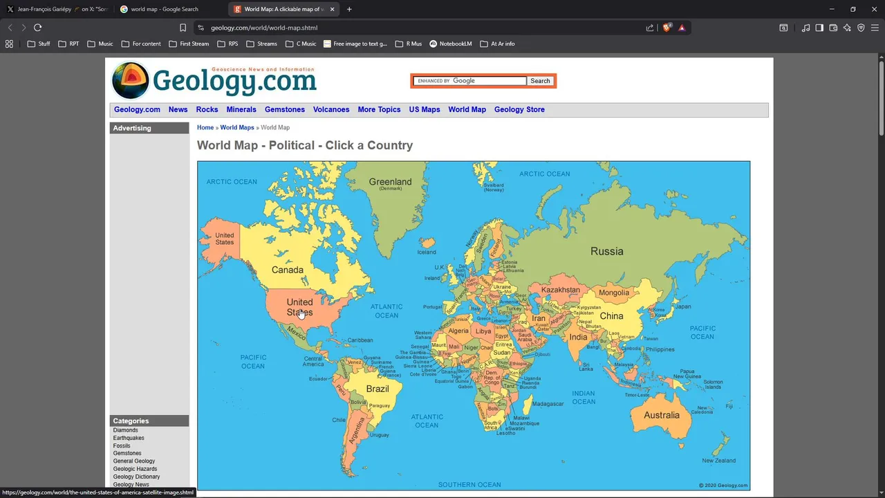Viewport: 885px width, 498px height.
Task: Switch to the X Jean-François Gariépy tab
Action: [x=58, y=9]
